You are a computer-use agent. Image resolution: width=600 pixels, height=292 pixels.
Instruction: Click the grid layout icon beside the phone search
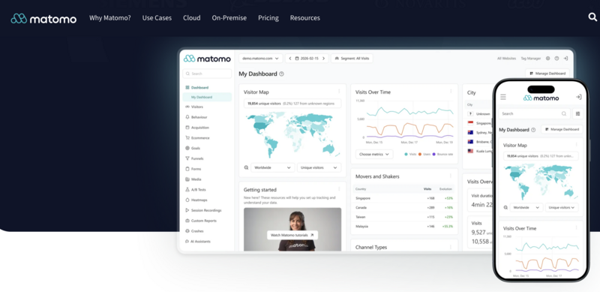click(x=577, y=113)
